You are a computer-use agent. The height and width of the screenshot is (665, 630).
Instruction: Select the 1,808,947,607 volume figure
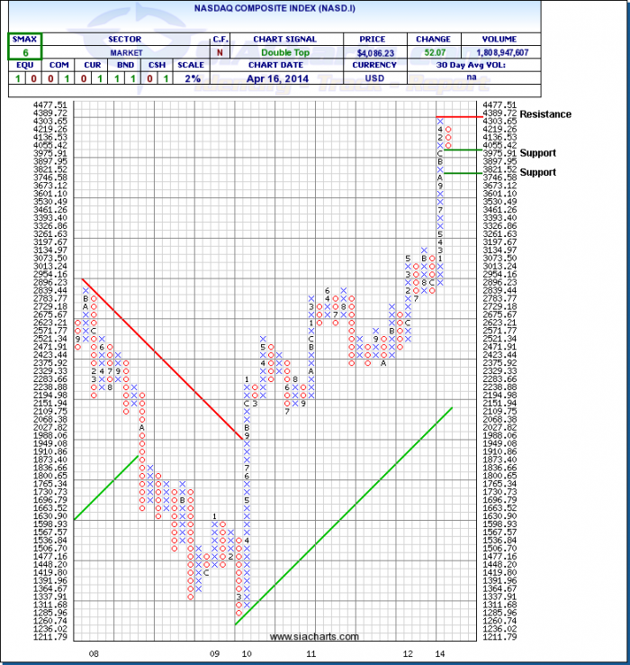pos(497,52)
